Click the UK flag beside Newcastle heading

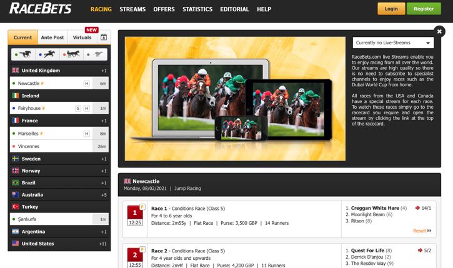click(127, 181)
